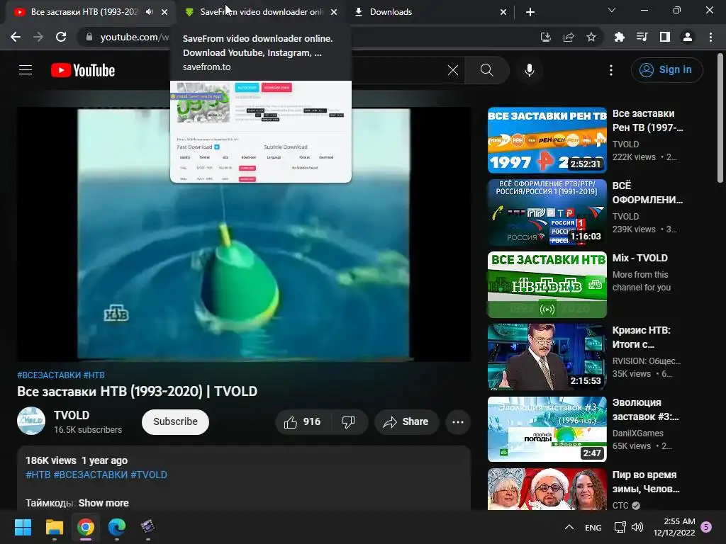Start voice search with the microphone
726x544 pixels.
click(529, 70)
